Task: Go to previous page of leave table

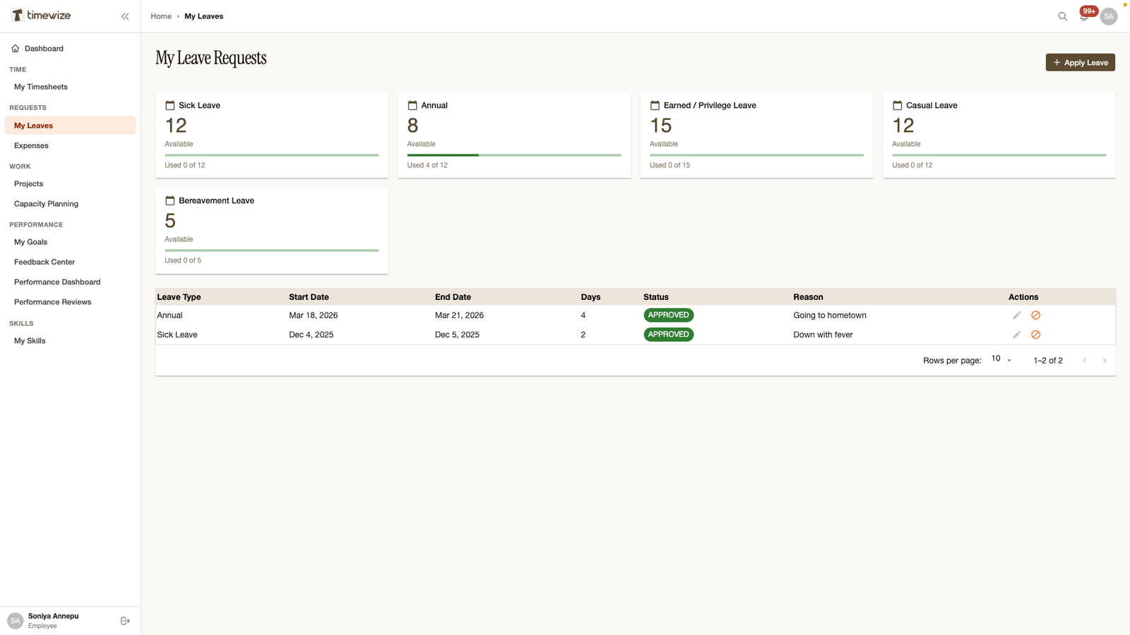Action: [x=1085, y=361]
